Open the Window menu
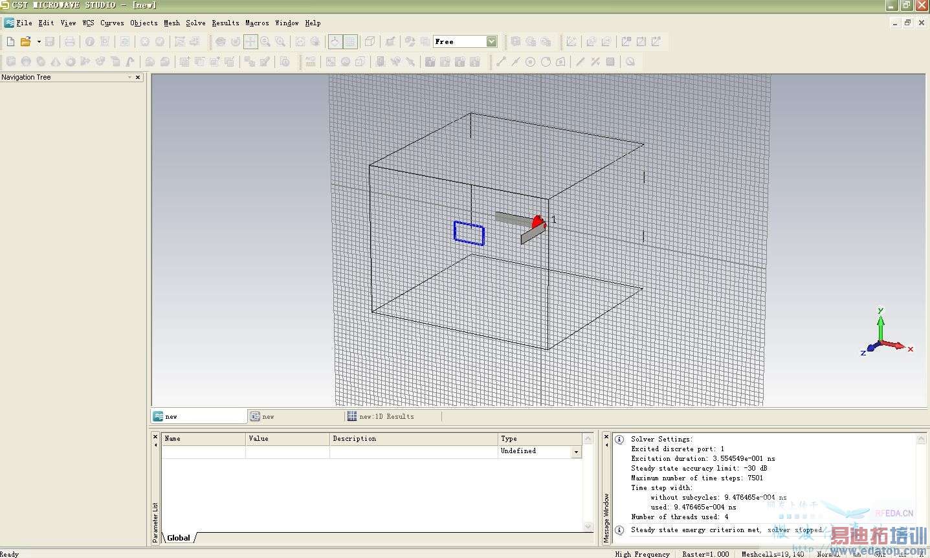 [287, 23]
